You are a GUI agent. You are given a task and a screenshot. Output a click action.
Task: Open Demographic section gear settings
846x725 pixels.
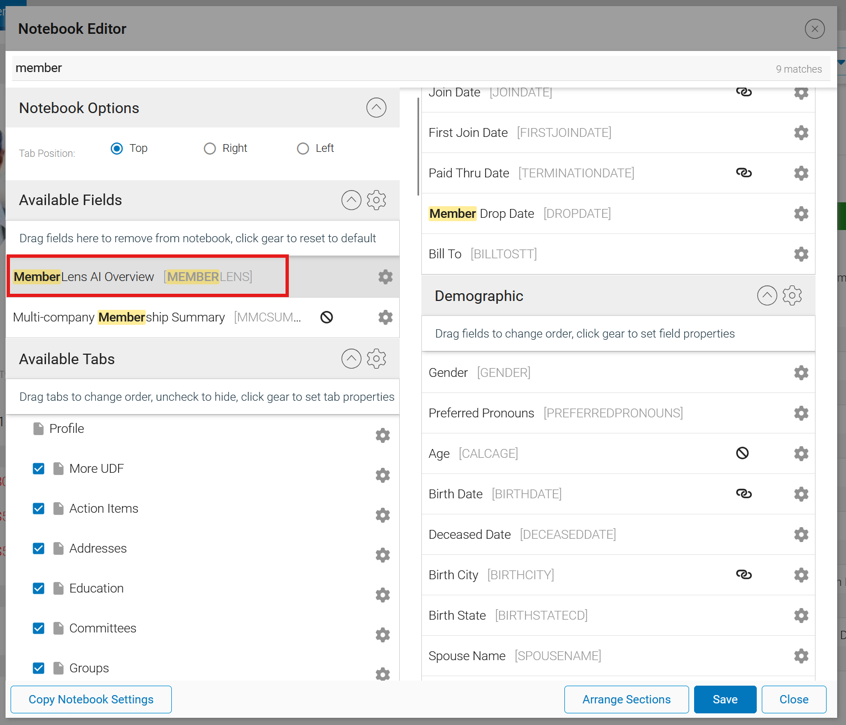792,295
